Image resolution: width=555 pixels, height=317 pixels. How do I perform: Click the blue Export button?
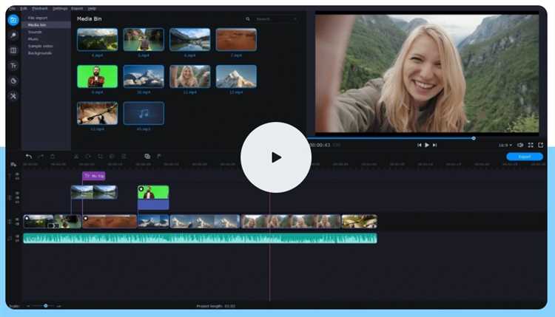pos(525,157)
